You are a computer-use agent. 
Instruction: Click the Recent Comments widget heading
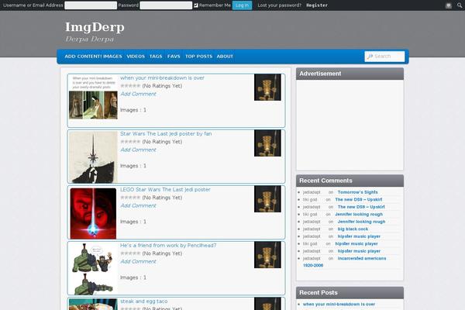pos(350,181)
